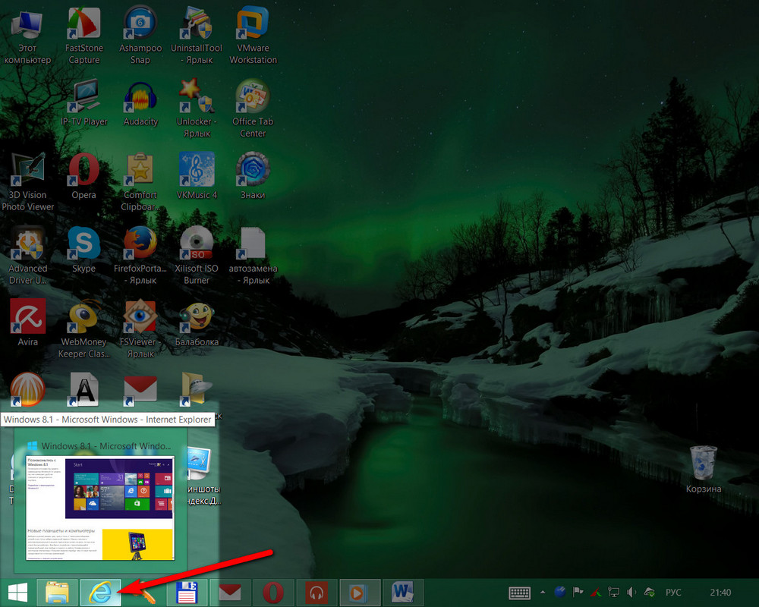This screenshot has height=607, width=759.
Task: Switch to Microsoft Word on taskbar
Action: point(403,593)
